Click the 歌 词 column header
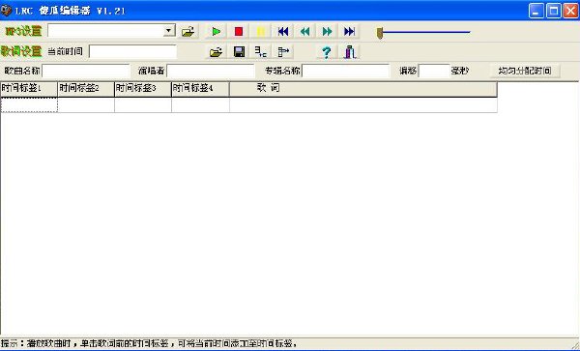This screenshot has width=580, height=351. 363,89
